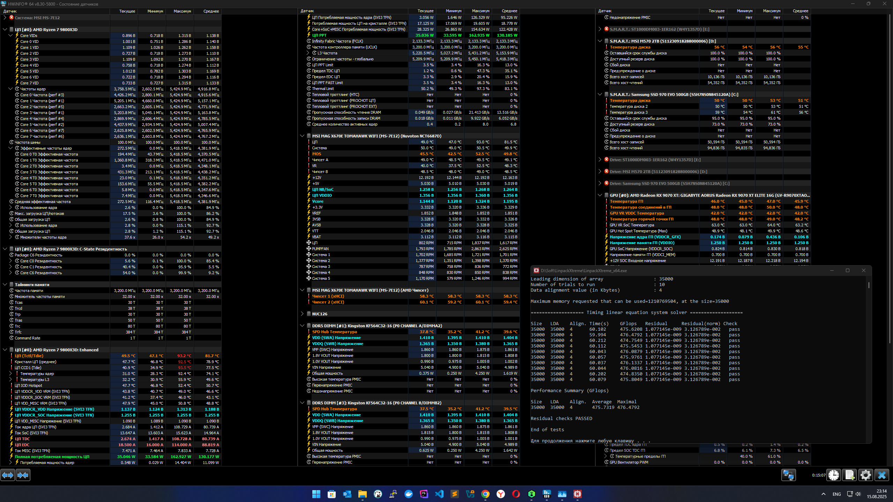Open sensor settings via the gear icon
This screenshot has height=502, width=893.
pyautogui.click(x=865, y=475)
